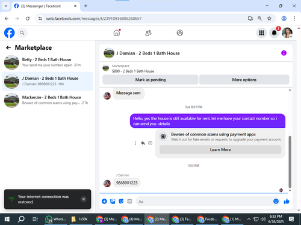Open the Facebook menu grid icon

261,33
